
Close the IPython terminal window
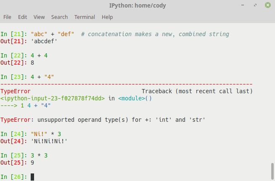click(x=267, y=5)
